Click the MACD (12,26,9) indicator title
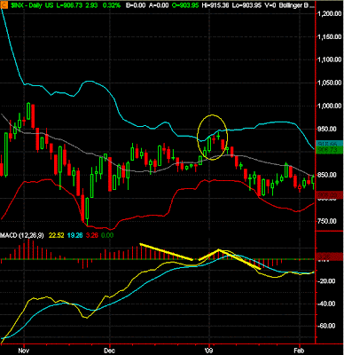This screenshot has height=355, width=344. click(22, 235)
